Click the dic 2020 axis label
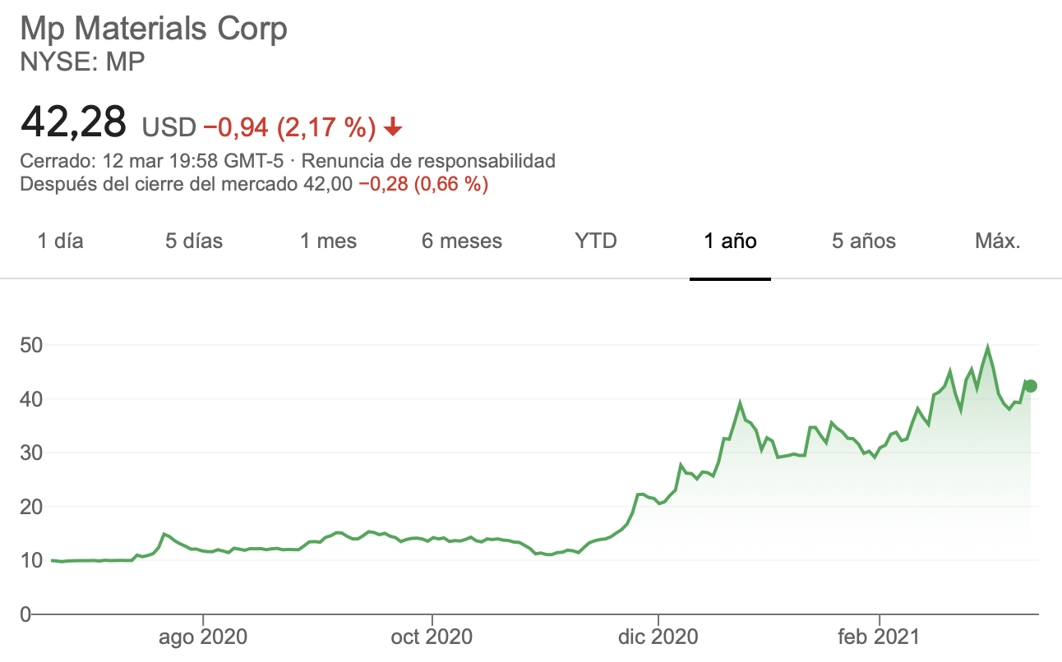 (x=658, y=637)
